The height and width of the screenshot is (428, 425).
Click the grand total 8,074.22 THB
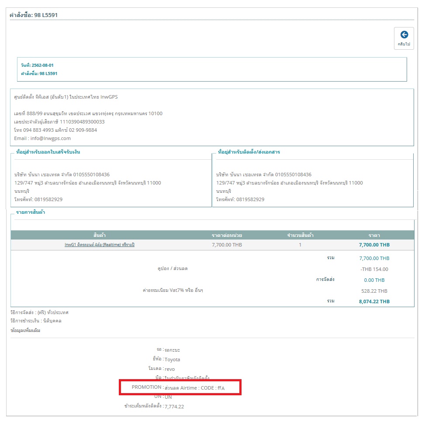374,301
